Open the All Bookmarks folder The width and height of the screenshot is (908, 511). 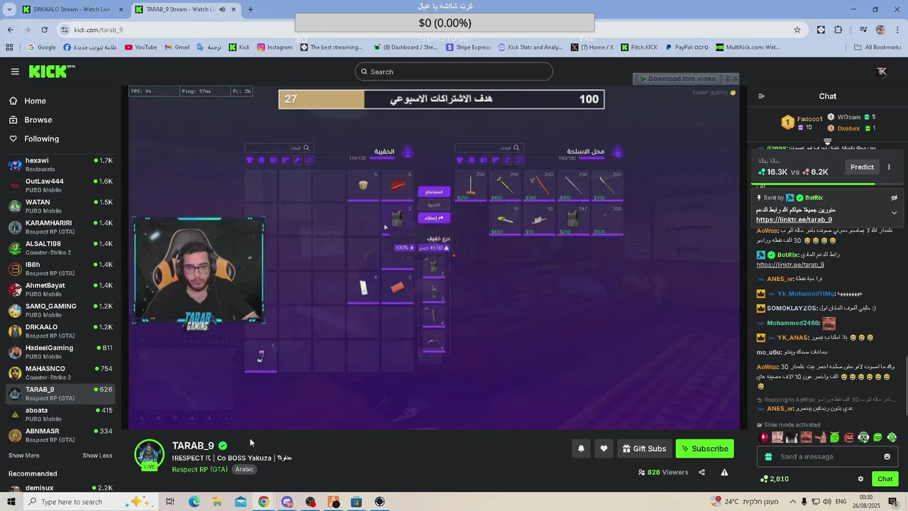(x=877, y=48)
